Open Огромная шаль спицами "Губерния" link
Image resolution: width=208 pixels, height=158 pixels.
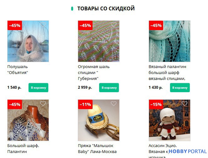(x=94, y=73)
